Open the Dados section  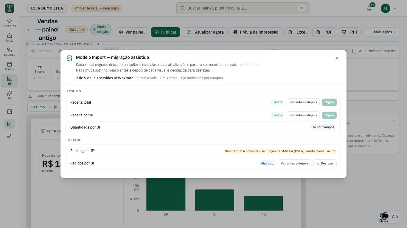[x=10, y=66]
